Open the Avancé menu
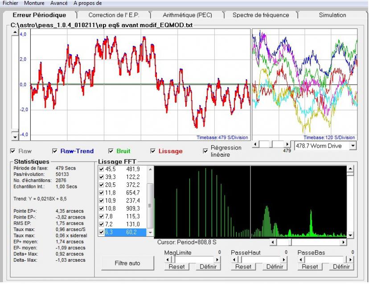 pos(59,3)
